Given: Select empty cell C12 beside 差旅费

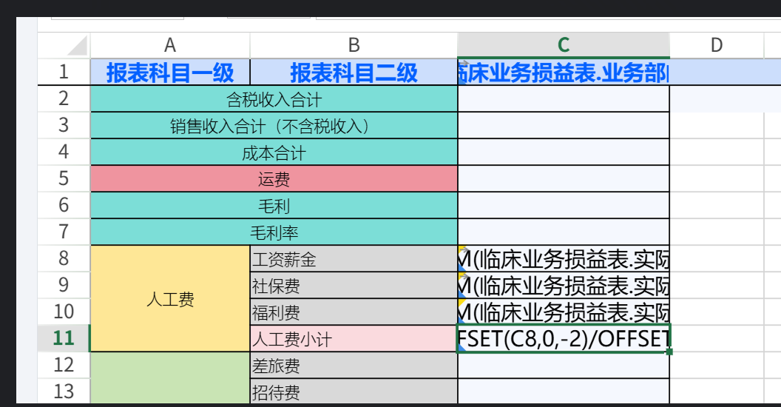Looking at the screenshot, I should pos(564,366).
